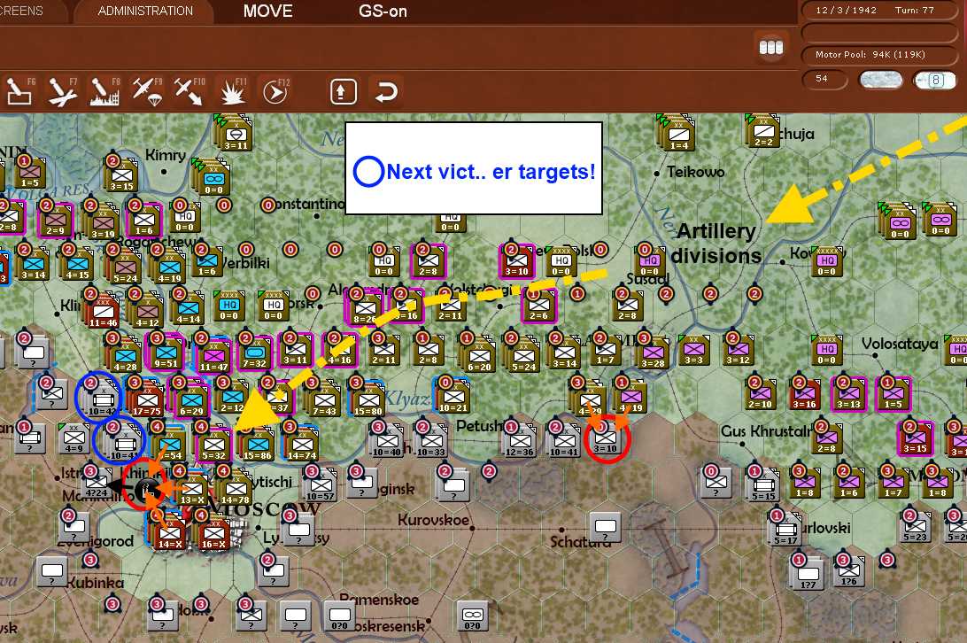Click the Teikowo town label
The height and width of the screenshot is (643, 967).
click(696, 172)
